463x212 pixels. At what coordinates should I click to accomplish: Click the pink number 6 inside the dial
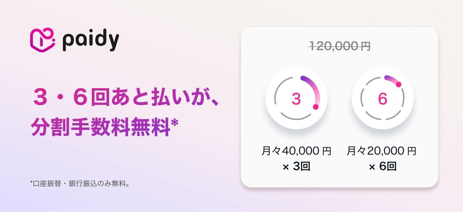(x=382, y=99)
